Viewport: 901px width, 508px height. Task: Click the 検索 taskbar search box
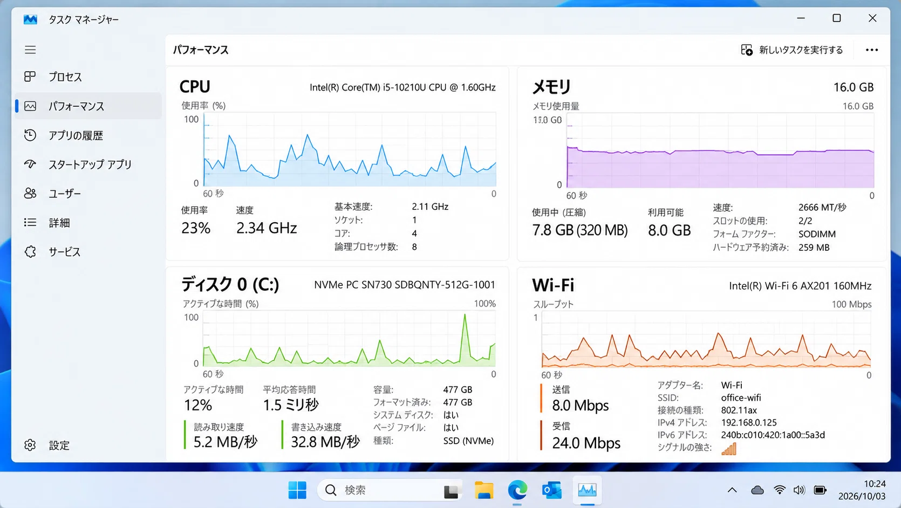pyautogui.click(x=390, y=490)
